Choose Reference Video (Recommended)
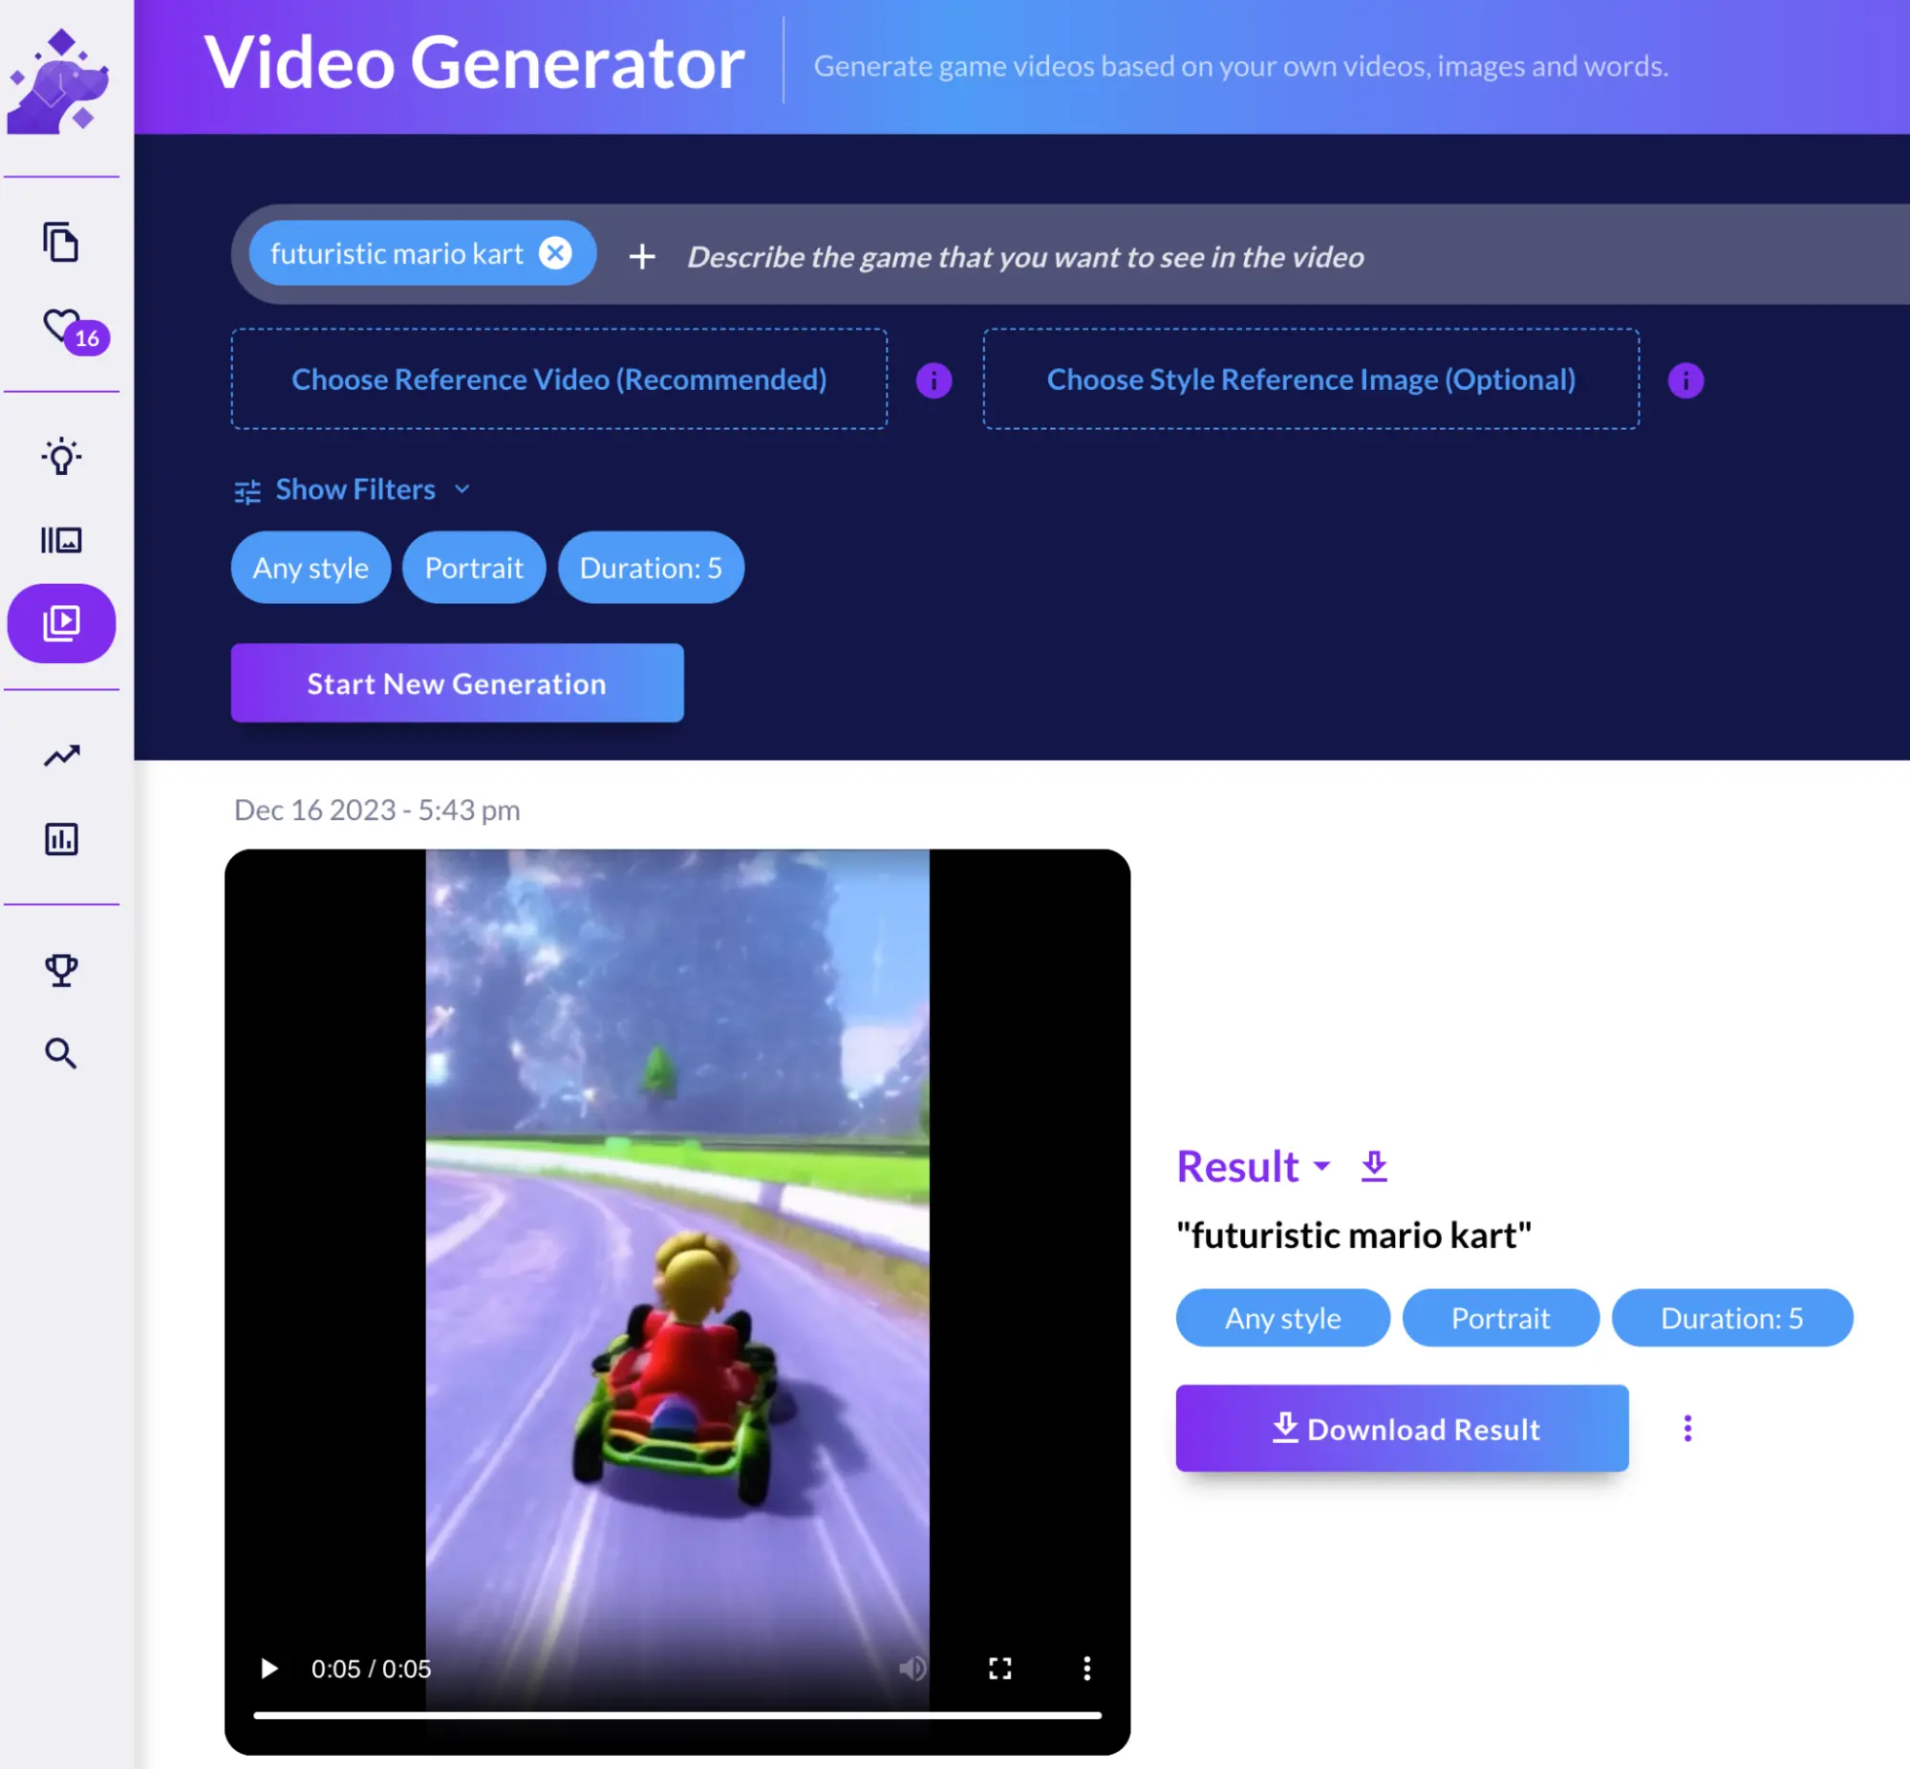The width and height of the screenshot is (1910, 1769). [x=559, y=380]
